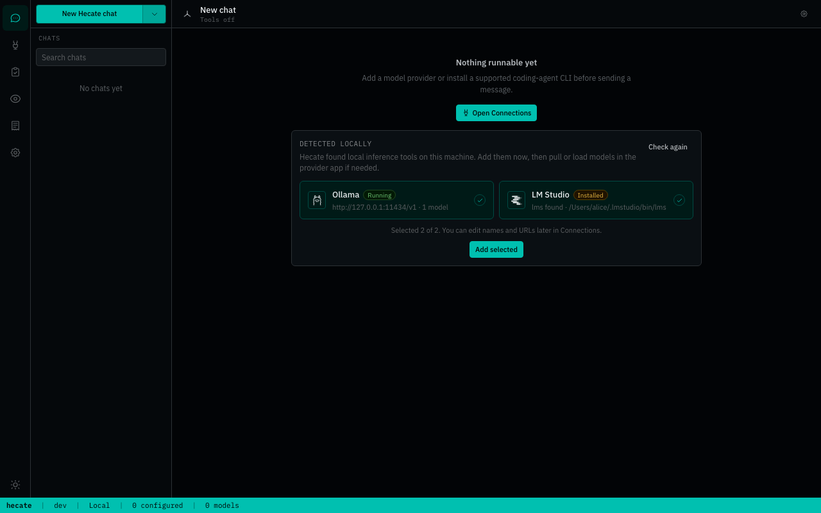
Task: Open the document log sidebar icon
Action: [x=15, y=126]
